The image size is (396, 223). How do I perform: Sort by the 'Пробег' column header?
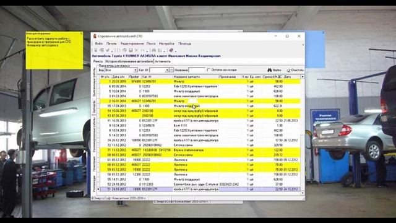pos(134,77)
